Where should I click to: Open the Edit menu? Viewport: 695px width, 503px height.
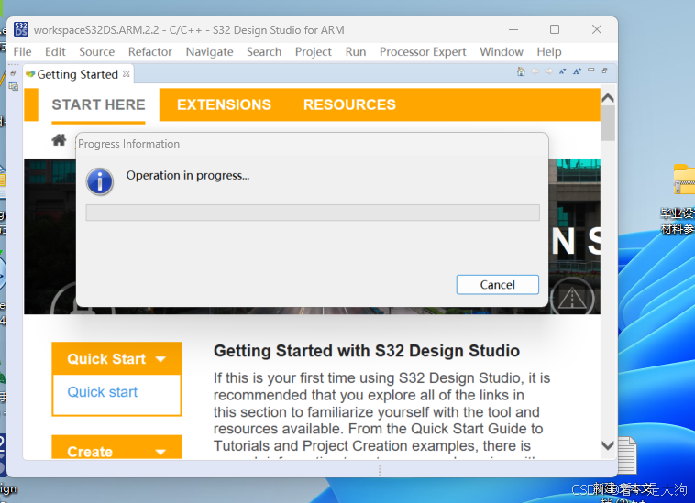55,52
